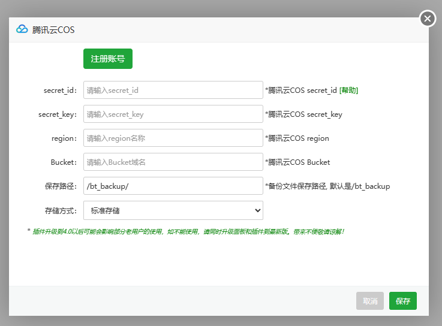Click the *腾讯云COS Bucket hint text
442x326 pixels.
click(297, 162)
